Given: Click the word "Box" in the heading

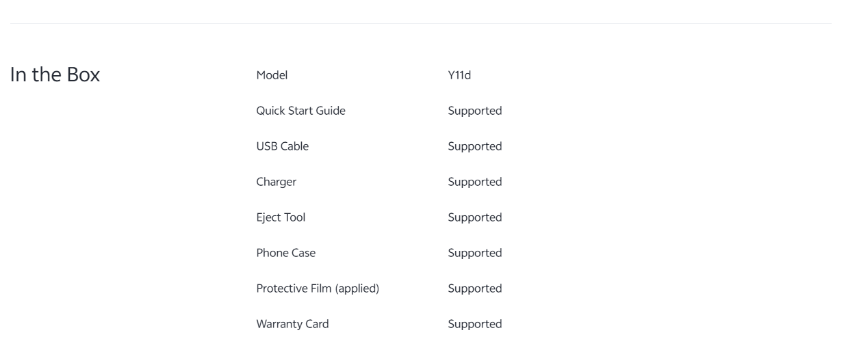Looking at the screenshot, I should pos(84,77).
